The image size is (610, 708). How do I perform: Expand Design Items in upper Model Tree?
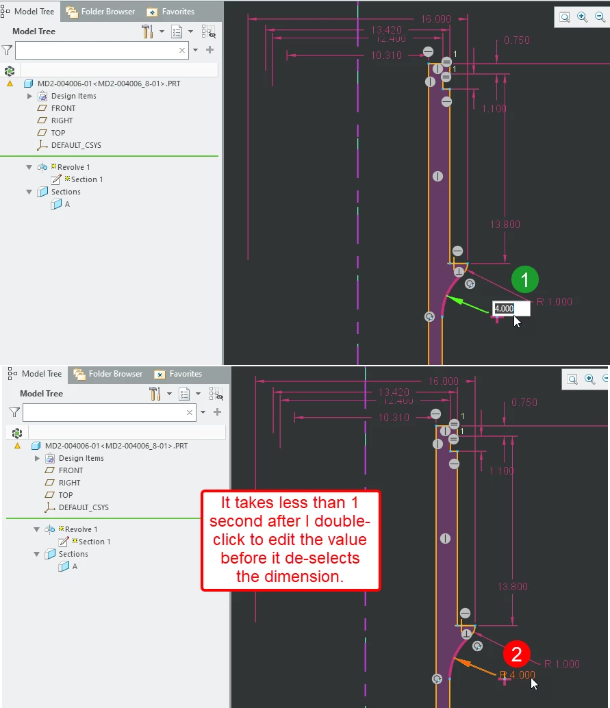click(30, 96)
